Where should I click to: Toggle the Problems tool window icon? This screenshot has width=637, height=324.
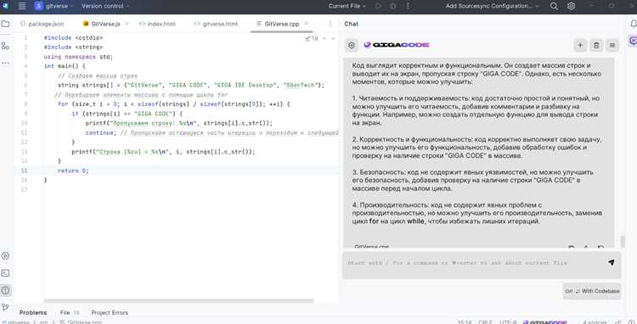5,290
